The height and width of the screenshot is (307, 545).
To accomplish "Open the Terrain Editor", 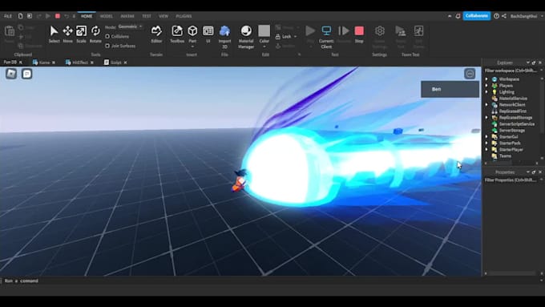I will point(156,34).
